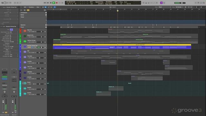Click the Signature global track label

tap(23, 25)
